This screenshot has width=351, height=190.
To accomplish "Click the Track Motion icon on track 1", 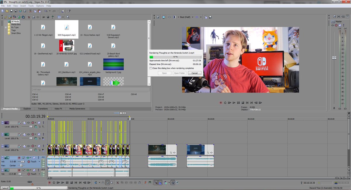I will click(x=24, y=123).
